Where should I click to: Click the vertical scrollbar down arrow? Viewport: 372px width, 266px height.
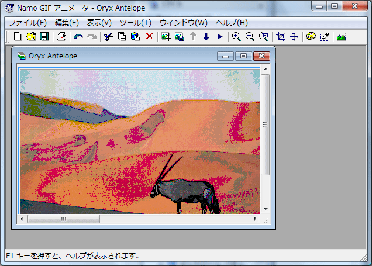pyautogui.click(x=266, y=209)
